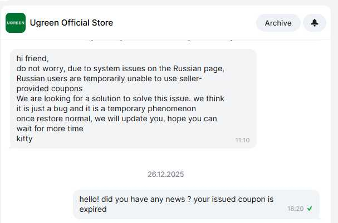
Task: Click the green Ugreen store logo
Action: (x=16, y=23)
